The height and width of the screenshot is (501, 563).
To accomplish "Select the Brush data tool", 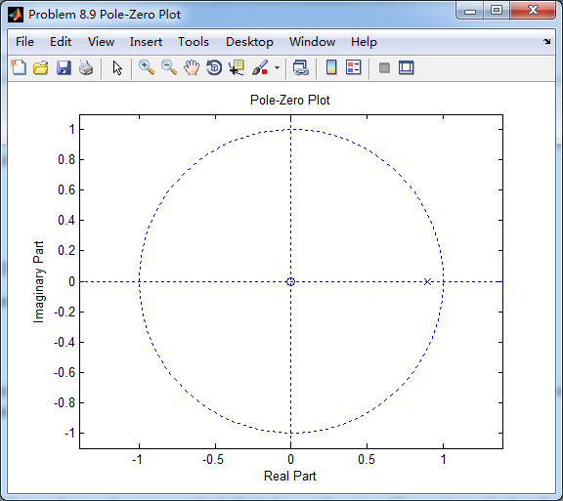I will tap(260, 67).
